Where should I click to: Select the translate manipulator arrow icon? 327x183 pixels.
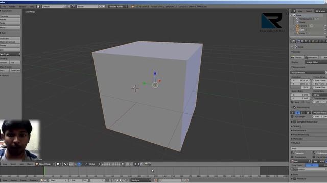point(79,164)
